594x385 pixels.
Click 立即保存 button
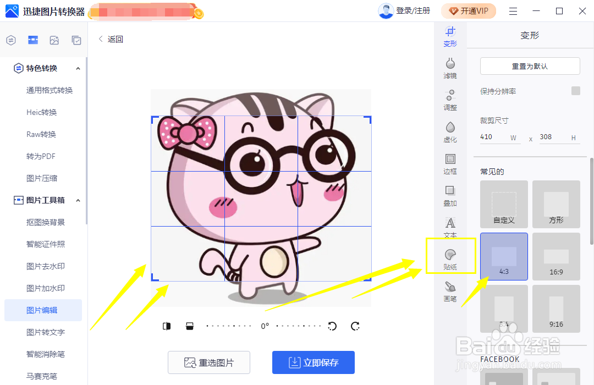pos(313,362)
